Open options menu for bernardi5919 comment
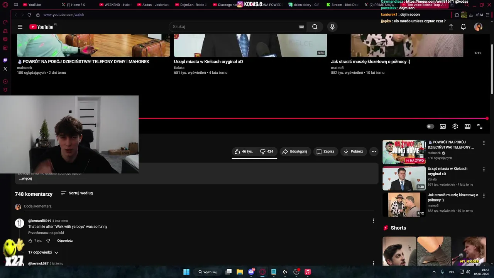 [373, 220]
